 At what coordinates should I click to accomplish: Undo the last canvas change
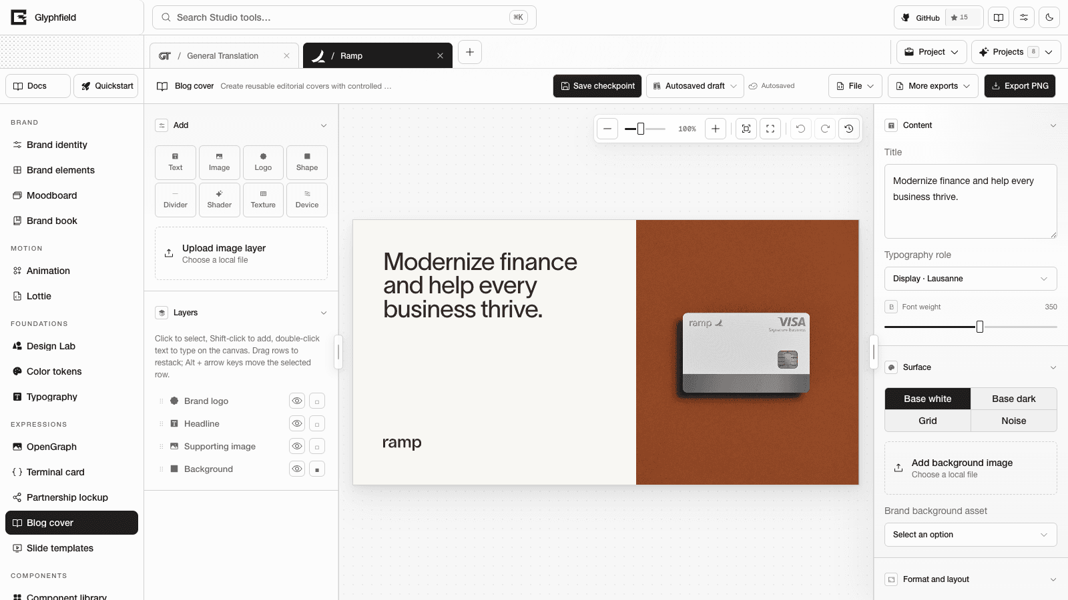(801, 129)
